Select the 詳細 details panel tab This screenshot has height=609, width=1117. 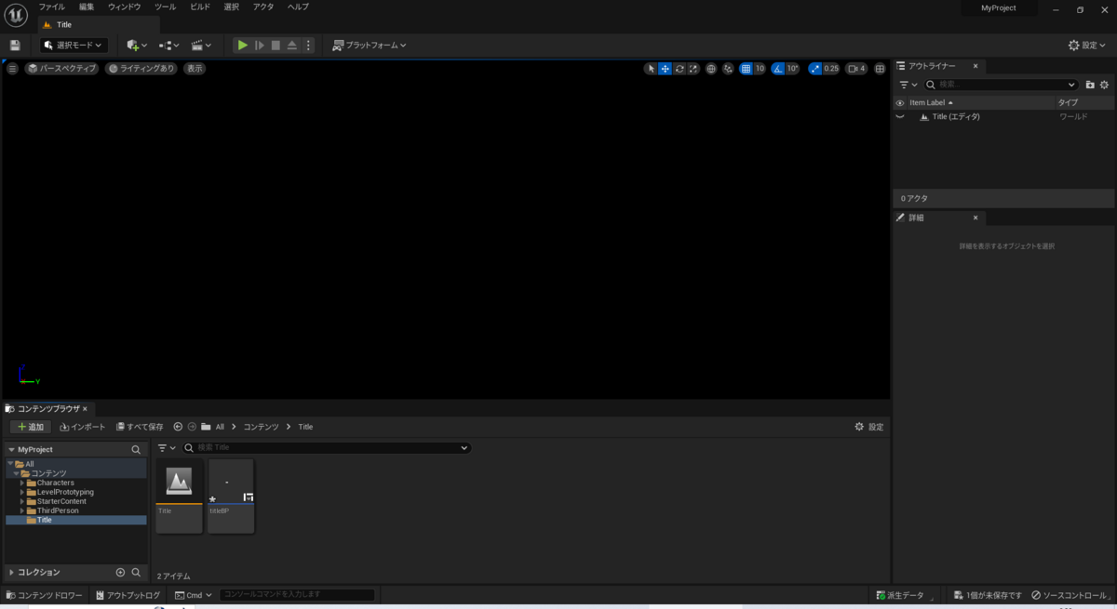937,218
